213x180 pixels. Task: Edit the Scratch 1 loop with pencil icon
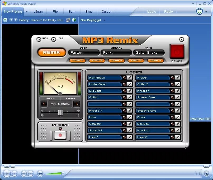(x=129, y=124)
